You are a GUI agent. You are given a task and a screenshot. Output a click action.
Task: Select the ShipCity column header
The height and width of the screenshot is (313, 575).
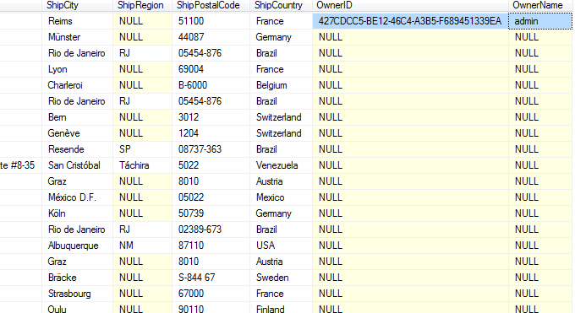click(78, 5)
